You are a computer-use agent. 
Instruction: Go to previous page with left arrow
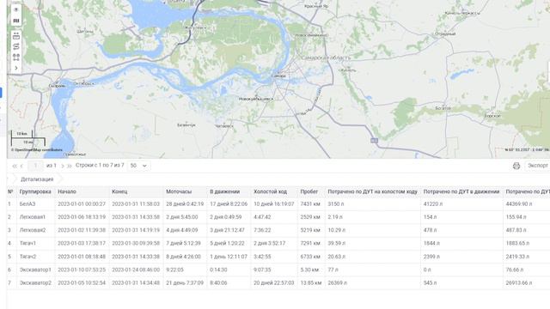click(x=21, y=166)
